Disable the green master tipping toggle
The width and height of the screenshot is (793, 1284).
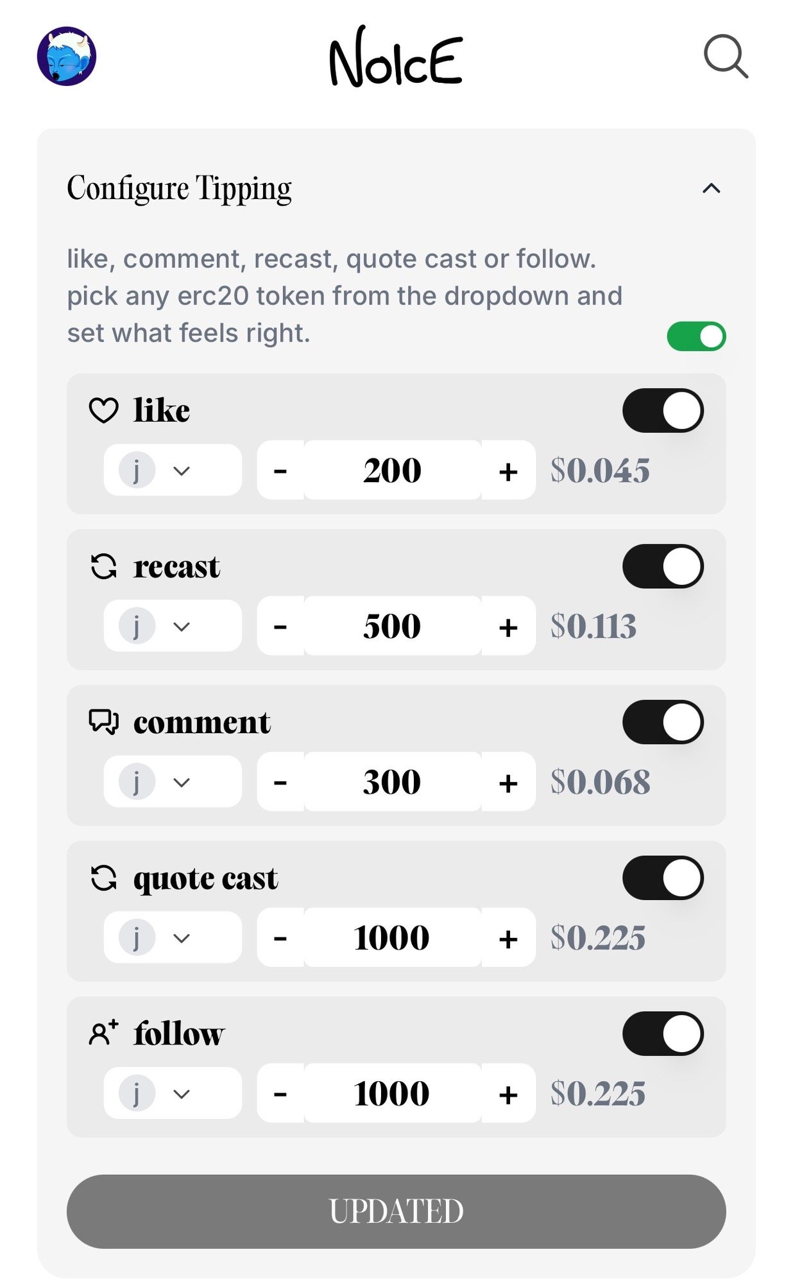[x=696, y=336]
